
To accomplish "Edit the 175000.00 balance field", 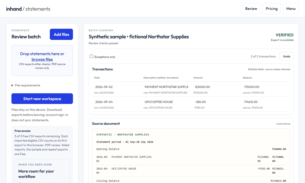I will pyautogui.click(x=265, y=87).
